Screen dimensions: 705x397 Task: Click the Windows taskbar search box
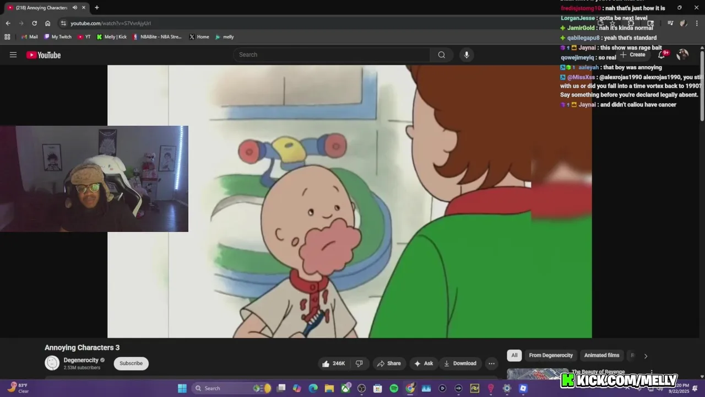click(x=231, y=388)
